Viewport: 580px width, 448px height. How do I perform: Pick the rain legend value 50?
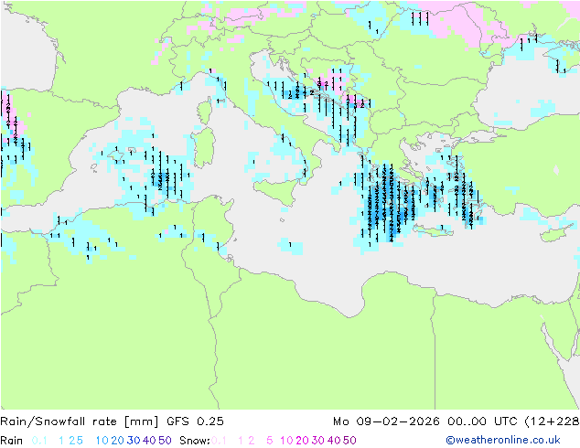pos(165,441)
